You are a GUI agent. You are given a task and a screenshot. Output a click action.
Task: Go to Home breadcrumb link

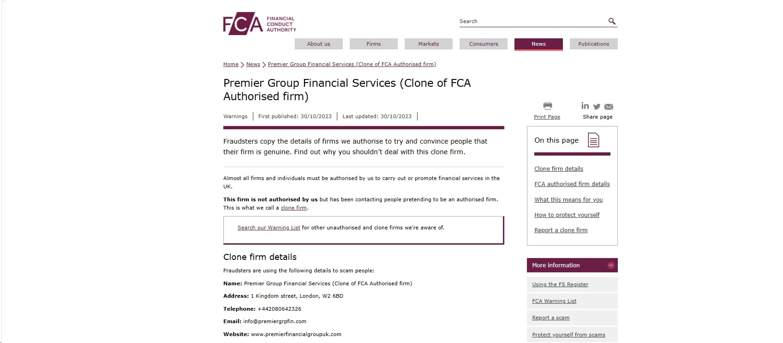[231, 64]
